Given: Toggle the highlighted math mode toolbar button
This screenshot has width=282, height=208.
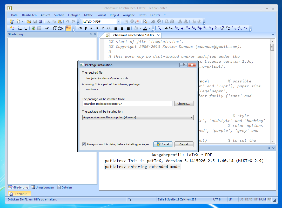Looking at the screenshot, I should (x=68, y=28).
